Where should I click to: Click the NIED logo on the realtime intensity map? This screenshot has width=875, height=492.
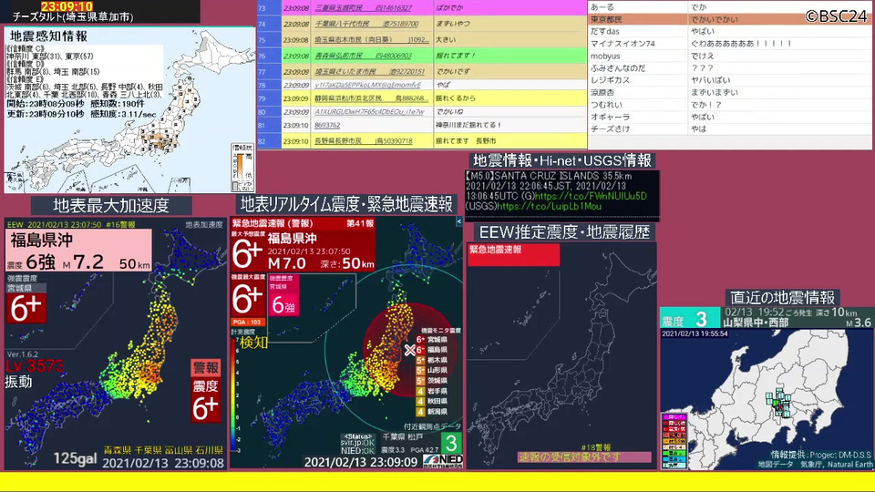click(x=444, y=459)
